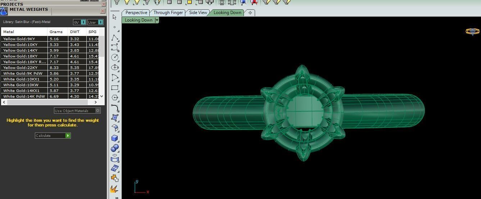Select the boolean spheres tool
The height and width of the screenshot is (199, 481).
[114, 148]
